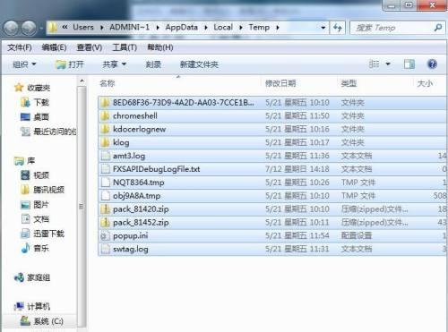
Task: Expand the address bar history dropdown
Action: pyautogui.click(x=323, y=28)
